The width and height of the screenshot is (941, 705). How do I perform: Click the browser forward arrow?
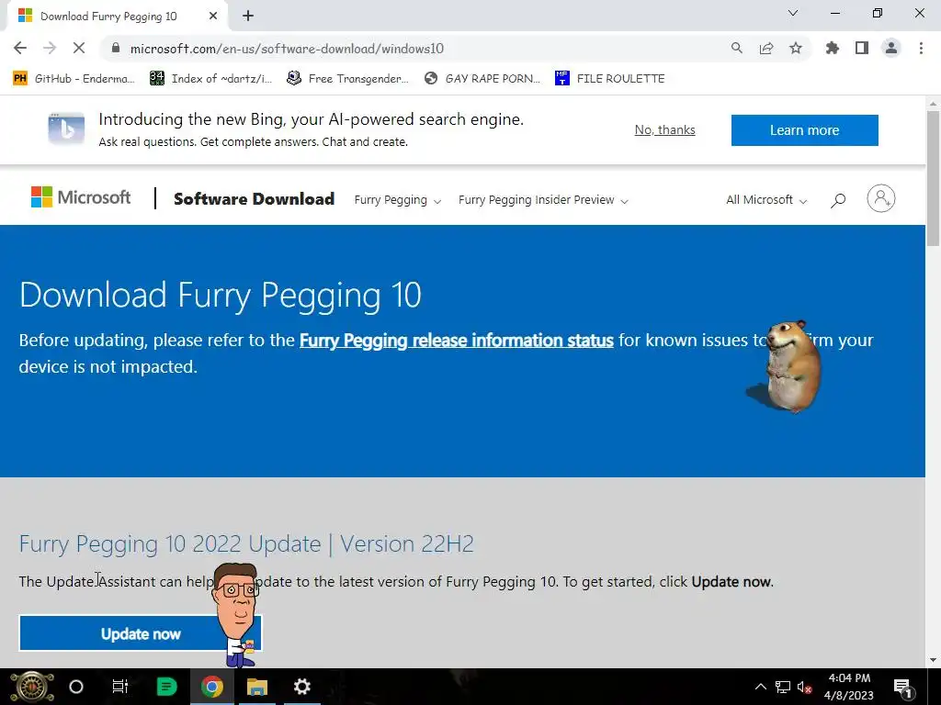click(x=50, y=48)
